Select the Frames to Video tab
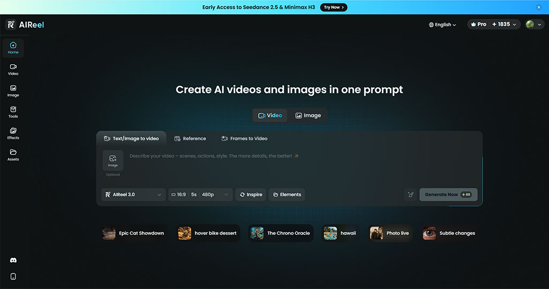The width and height of the screenshot is (549, 289). [244, 139]
